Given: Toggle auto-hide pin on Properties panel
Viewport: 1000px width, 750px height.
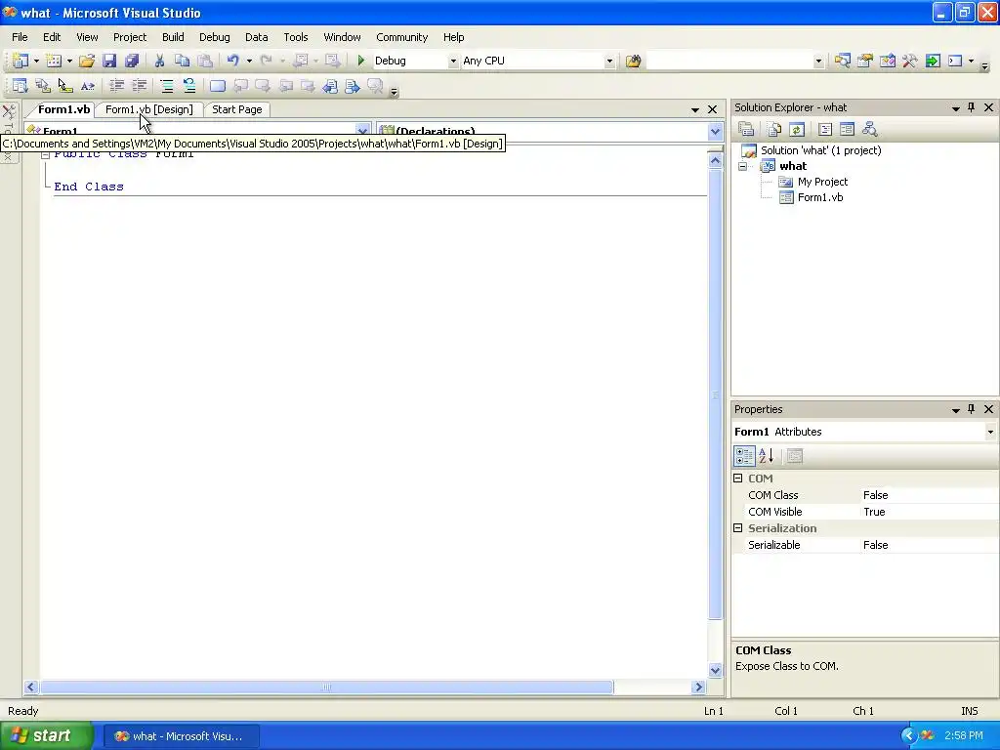Looking at the screenshot, I should (972, 409).
